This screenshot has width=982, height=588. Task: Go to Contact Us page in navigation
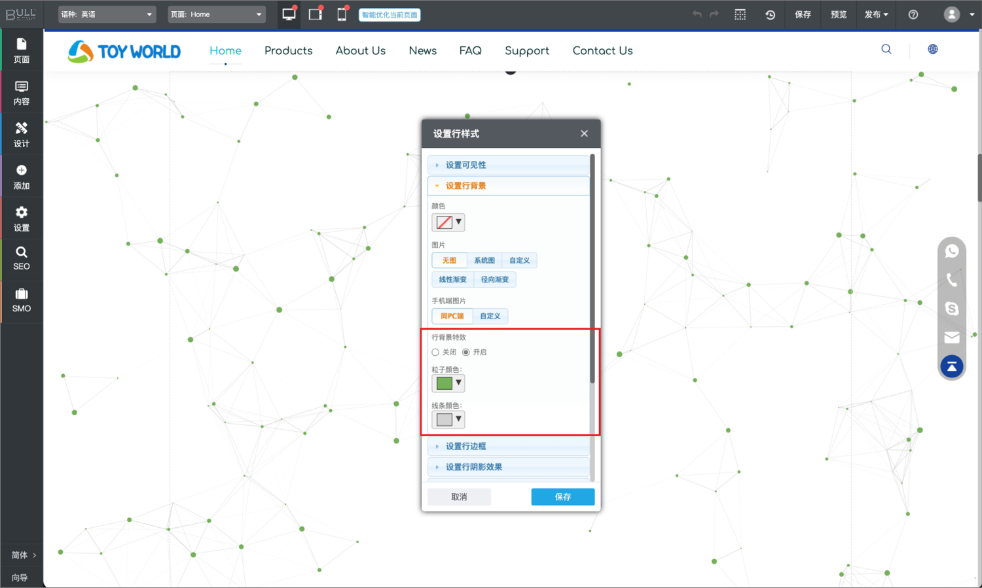(602, 50)
